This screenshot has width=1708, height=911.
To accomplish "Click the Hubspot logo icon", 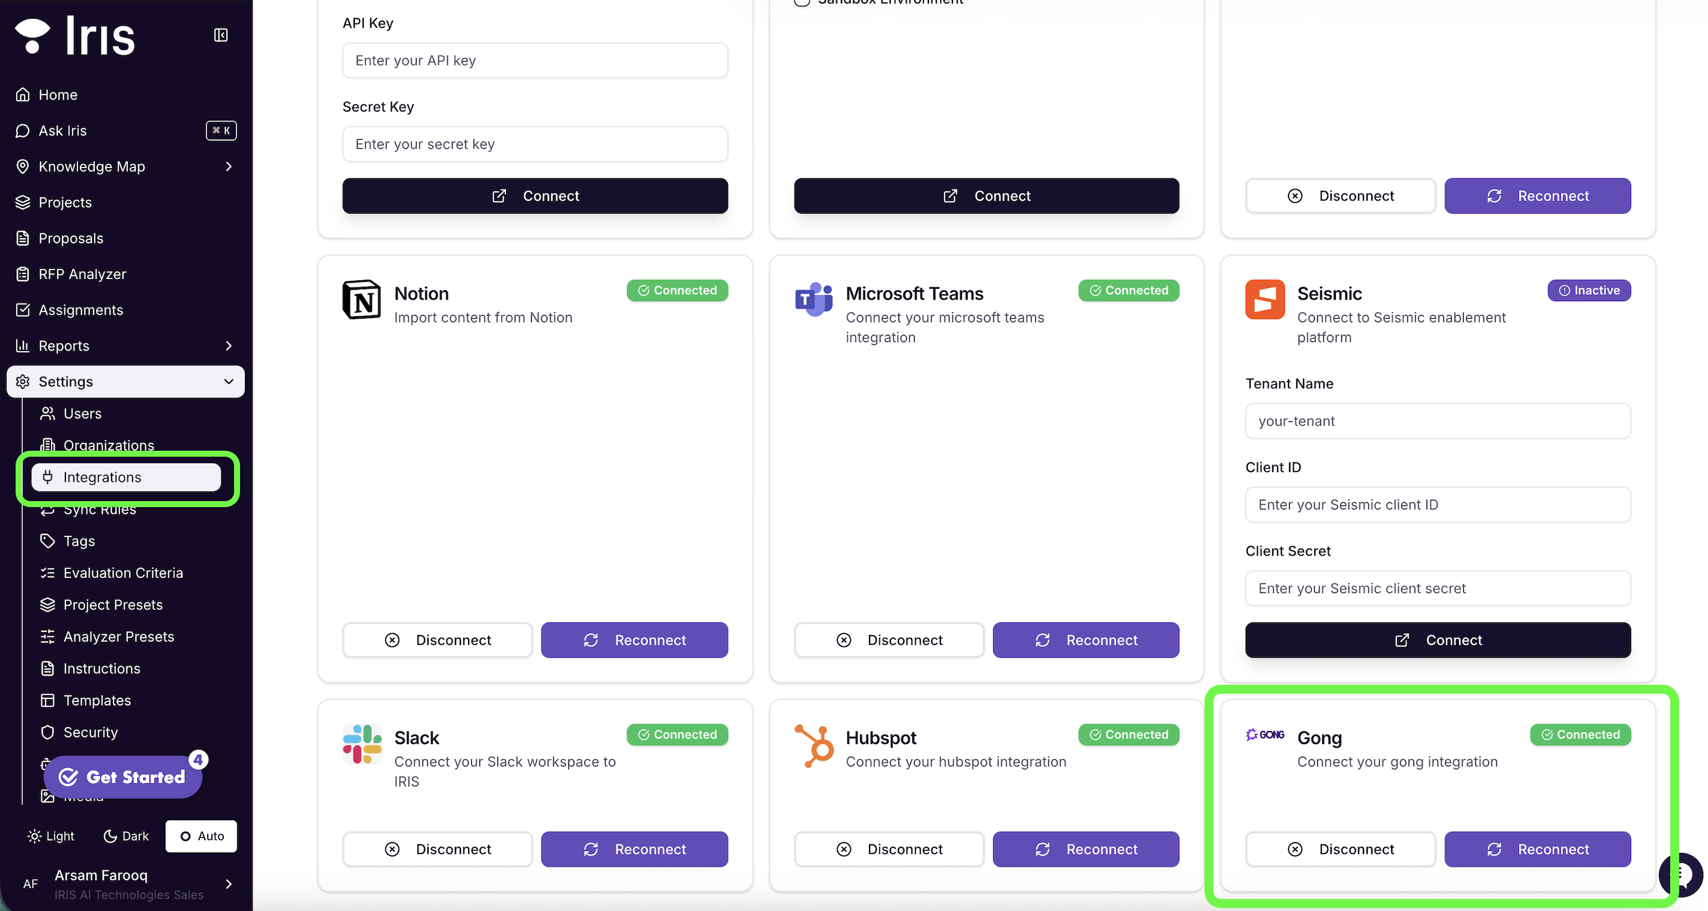I will click(814, 746).
